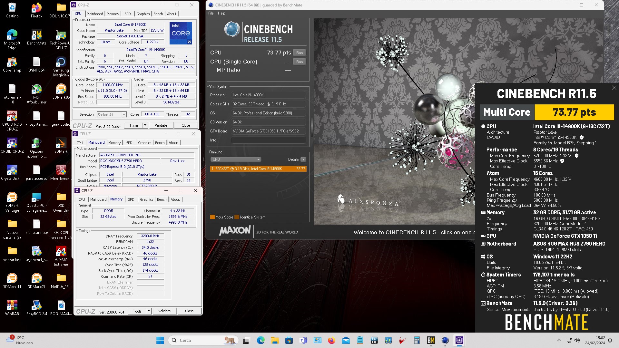Open the TechPowerUp GPU-Z desktop icon
Viewport: 619px width, 348px height.
pos(61,39)
